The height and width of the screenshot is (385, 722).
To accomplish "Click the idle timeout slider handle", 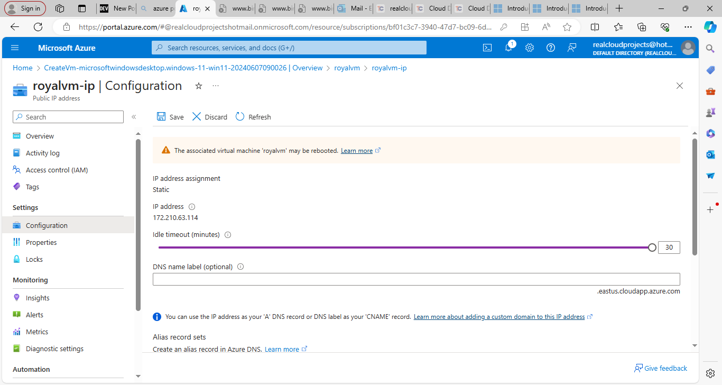I will click(652, 247).
